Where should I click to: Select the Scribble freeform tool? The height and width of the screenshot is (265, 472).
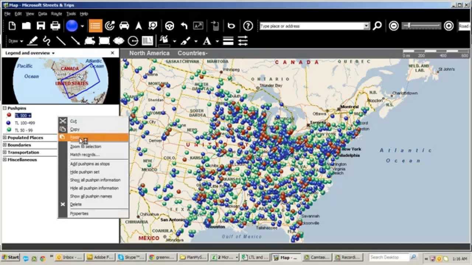[46, 41]
